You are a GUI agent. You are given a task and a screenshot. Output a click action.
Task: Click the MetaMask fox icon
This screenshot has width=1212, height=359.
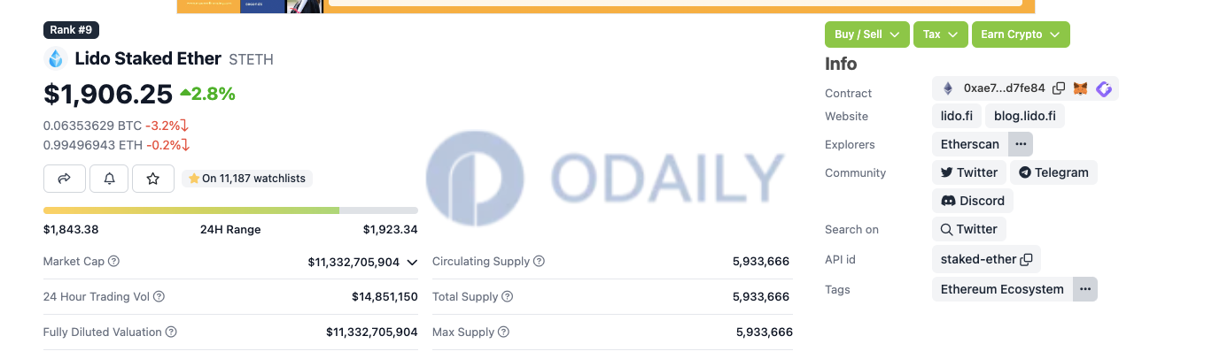(1081, 88)
